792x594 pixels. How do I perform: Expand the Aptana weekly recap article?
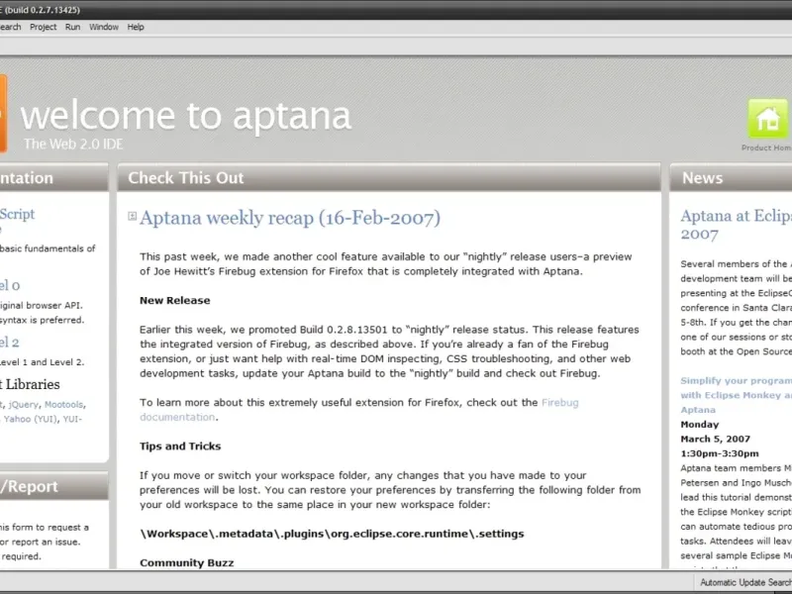[133, 216]
